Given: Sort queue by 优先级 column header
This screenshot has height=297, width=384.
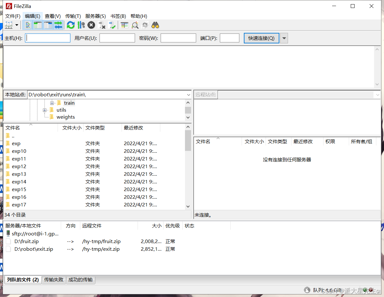Looking at the screenshot, I should [x=173, y=226].
